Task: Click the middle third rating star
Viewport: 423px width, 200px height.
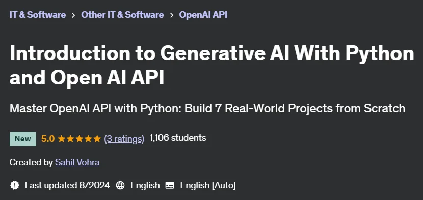Action: point(80,139)
